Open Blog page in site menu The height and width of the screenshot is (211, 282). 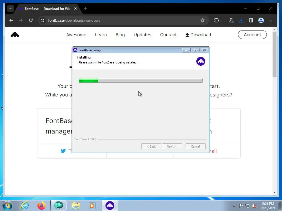[120, 35]
